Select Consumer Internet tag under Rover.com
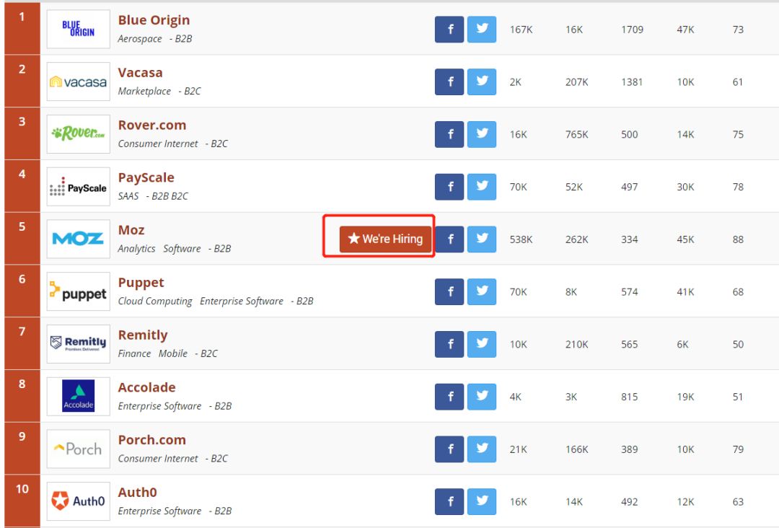779x528 pixels. pos(157,144)
